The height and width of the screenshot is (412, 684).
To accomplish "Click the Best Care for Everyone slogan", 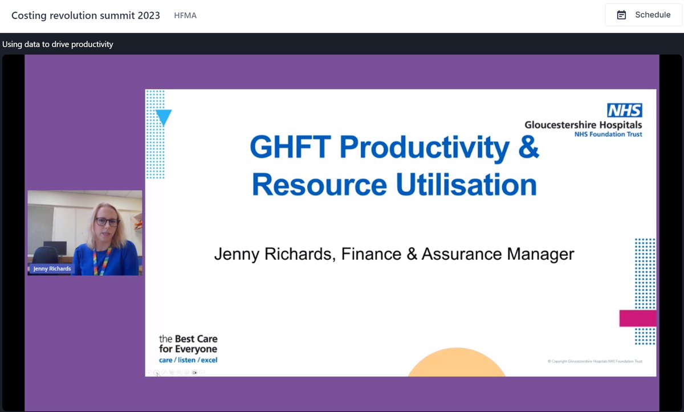I will 188,349.
